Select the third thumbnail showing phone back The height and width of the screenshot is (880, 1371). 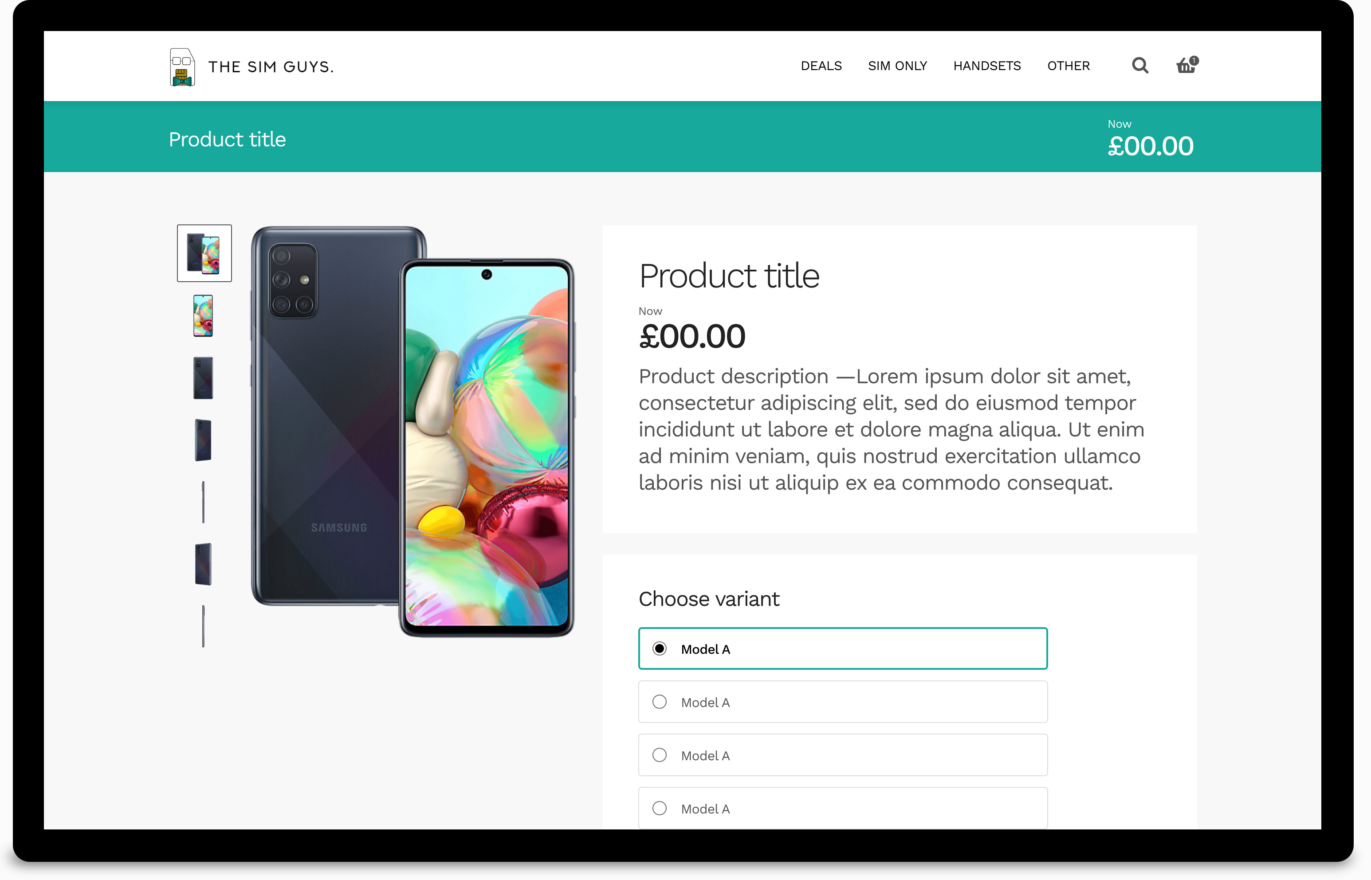coord(203,378)
